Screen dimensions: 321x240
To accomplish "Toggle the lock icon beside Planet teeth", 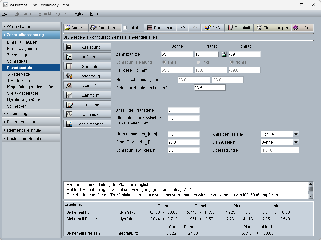I will click(223, 54).
